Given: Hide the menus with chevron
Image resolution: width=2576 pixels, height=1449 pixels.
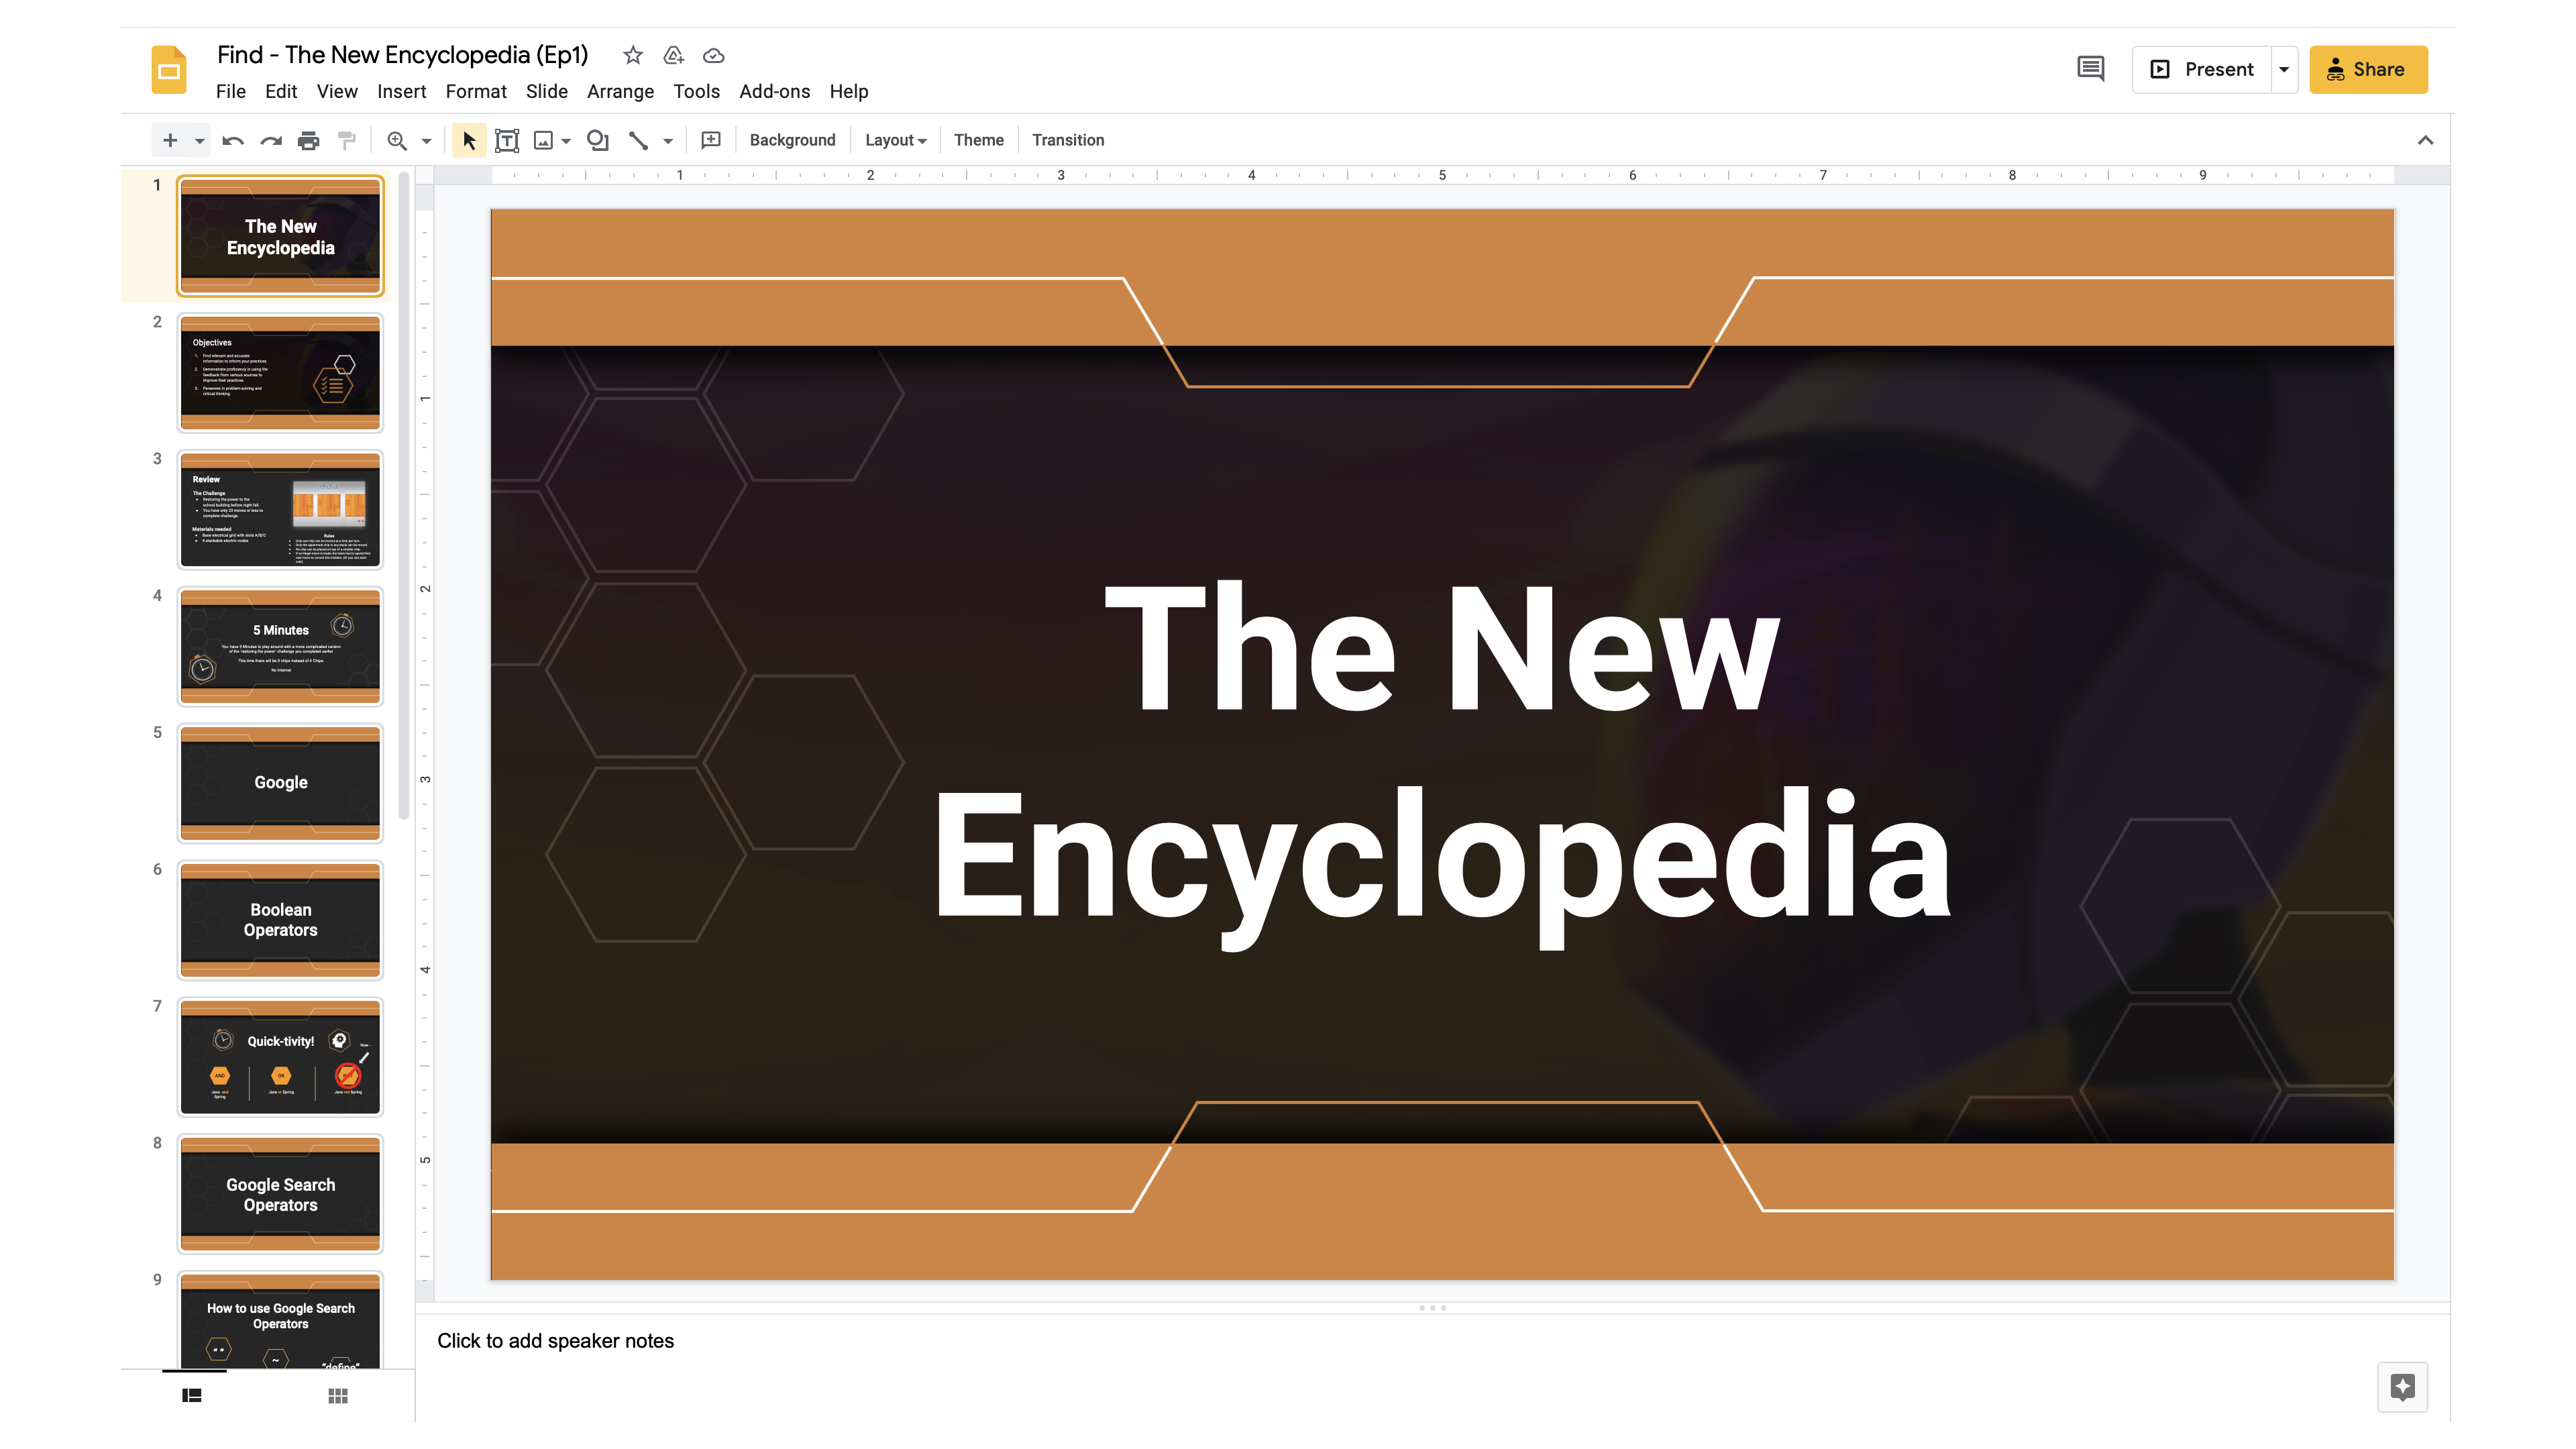Looking at the screenshot, I should point(2425,140).
